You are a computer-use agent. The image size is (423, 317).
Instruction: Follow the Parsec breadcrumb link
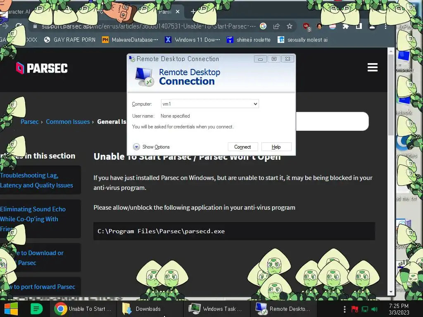[29, 122]
